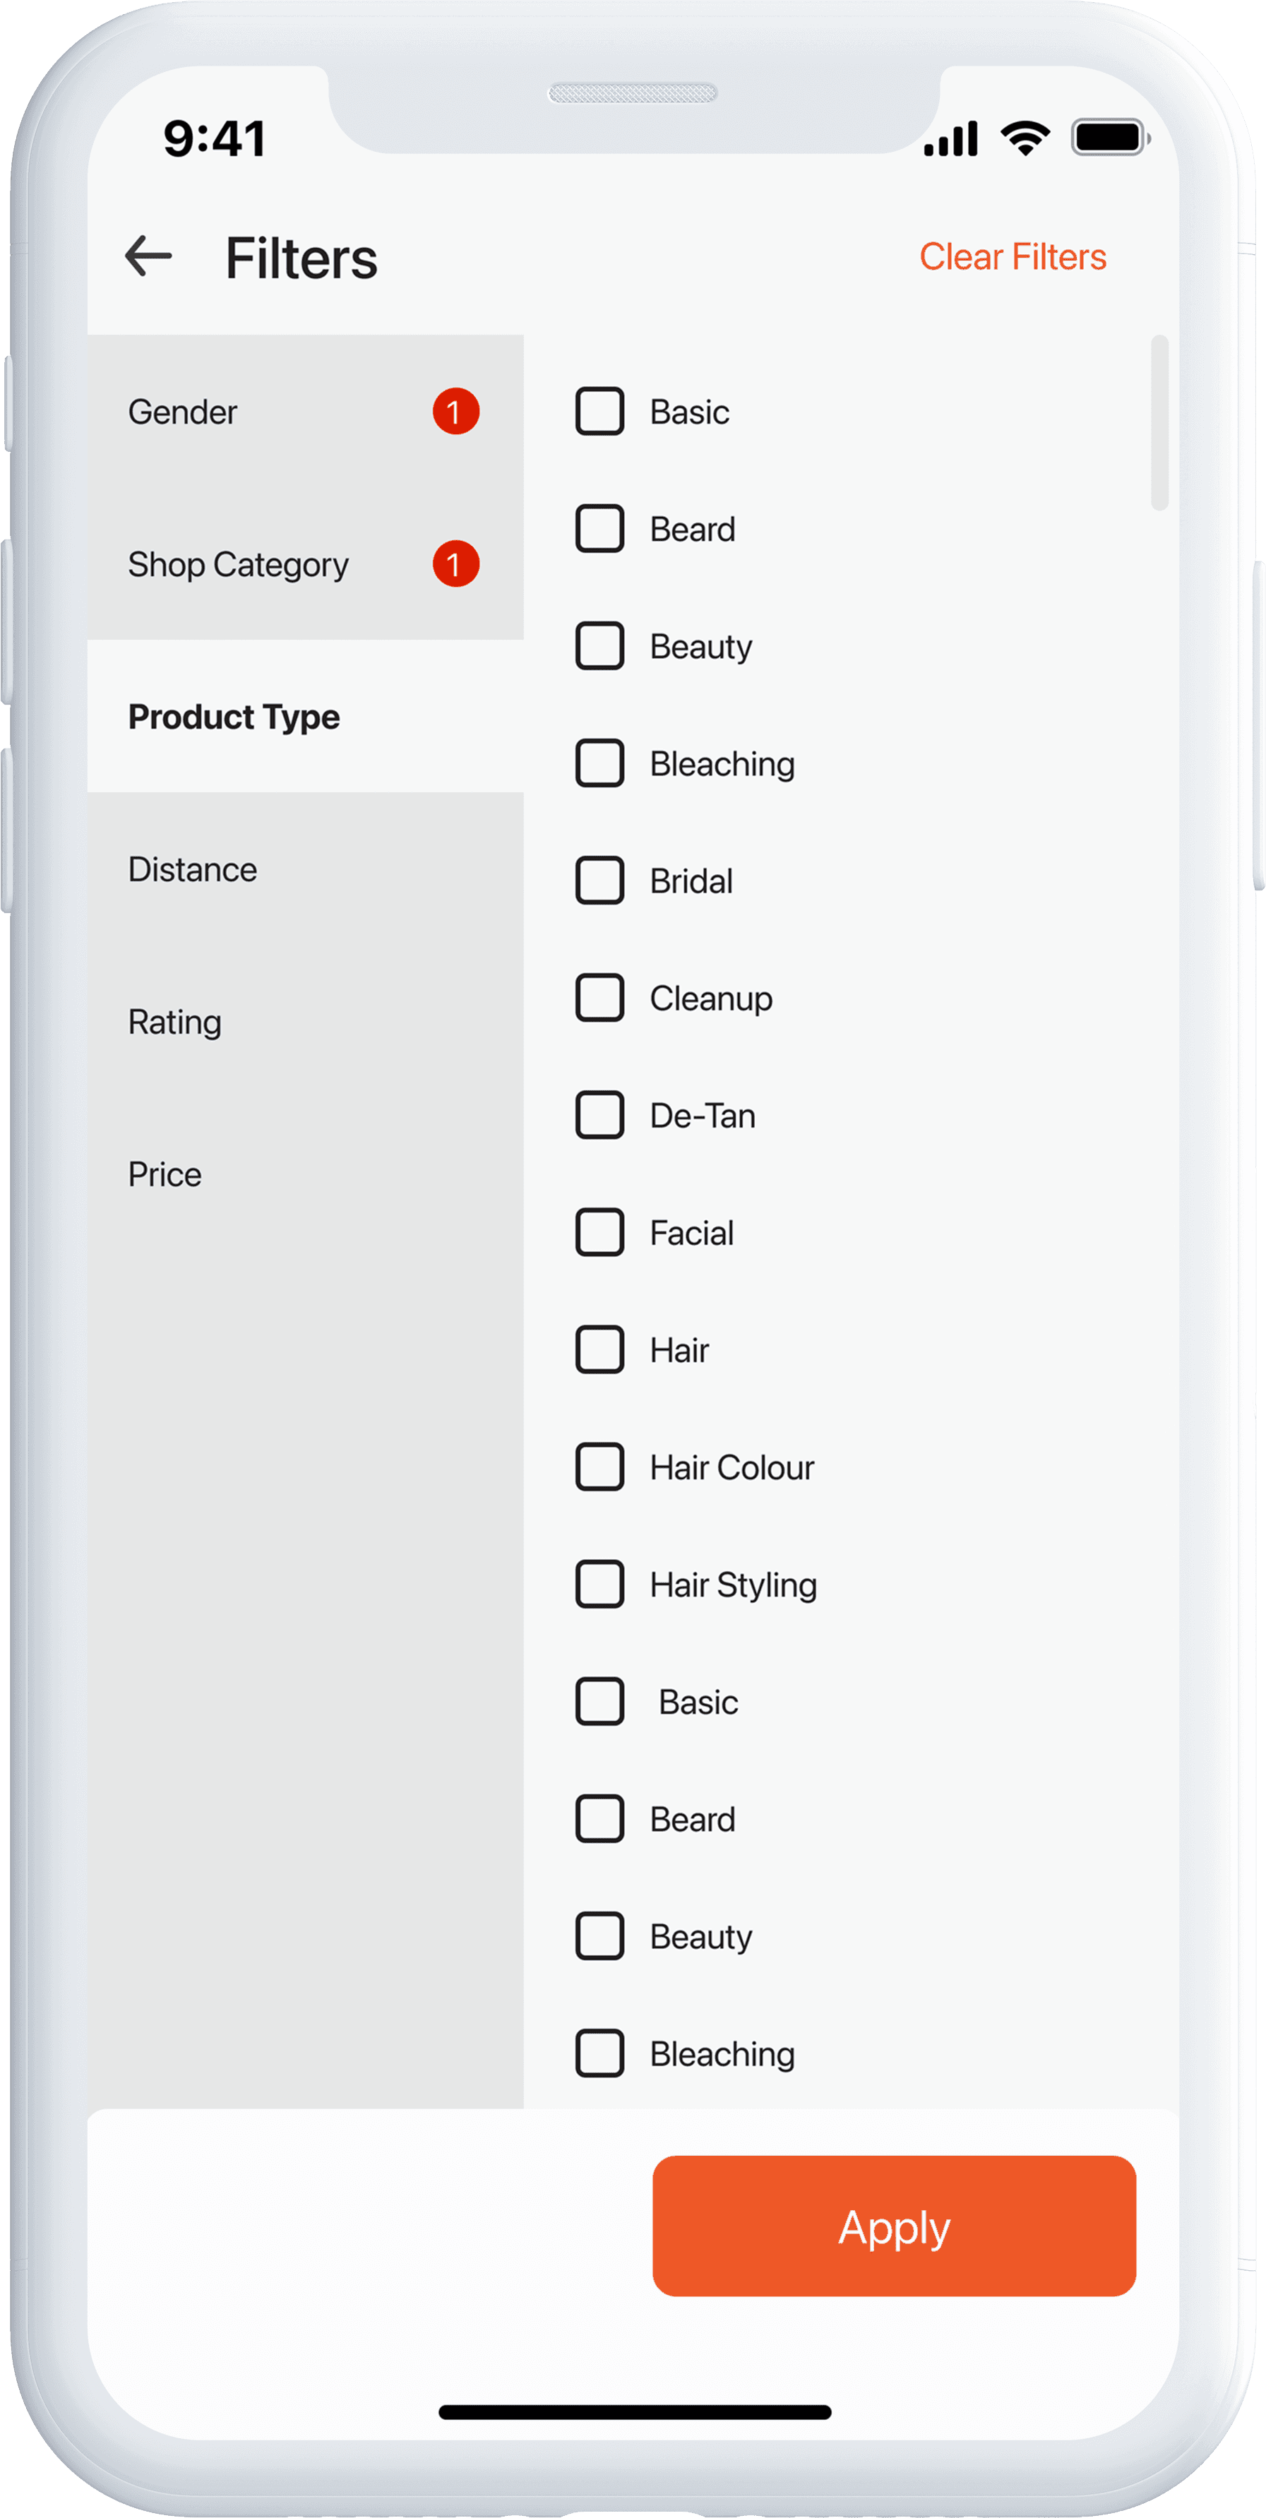This screenshot has height=2518, width=1266.
Task: Tap the back arrow icon
Action: click(x=148, y=256)
